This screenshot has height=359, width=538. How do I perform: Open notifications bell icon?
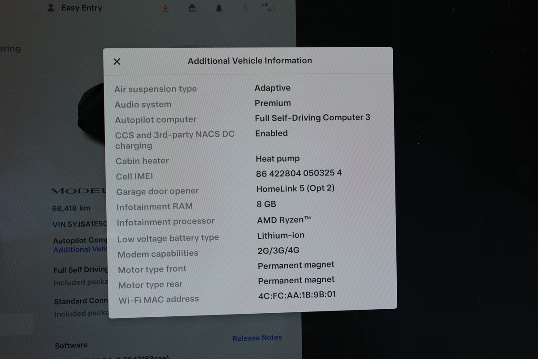(x=219, y=8)
